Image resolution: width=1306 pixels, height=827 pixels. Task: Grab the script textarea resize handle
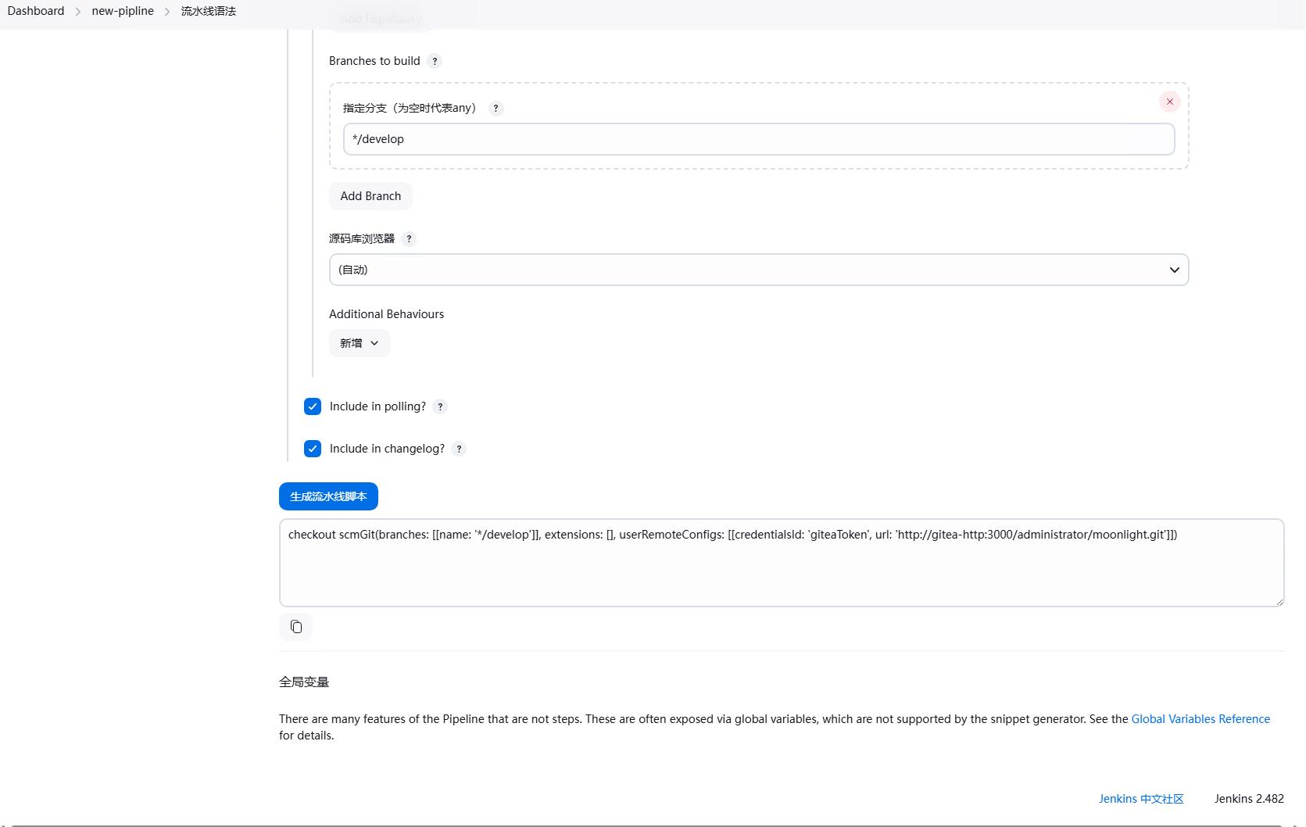[1279, 602]
